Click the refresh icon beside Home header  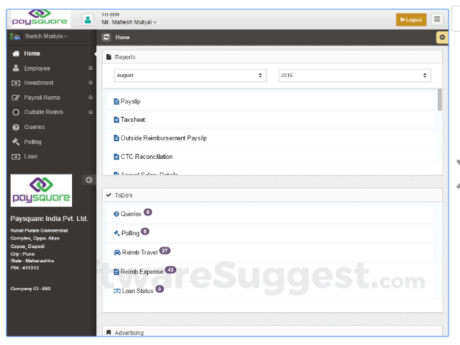(x=107, y=37)
